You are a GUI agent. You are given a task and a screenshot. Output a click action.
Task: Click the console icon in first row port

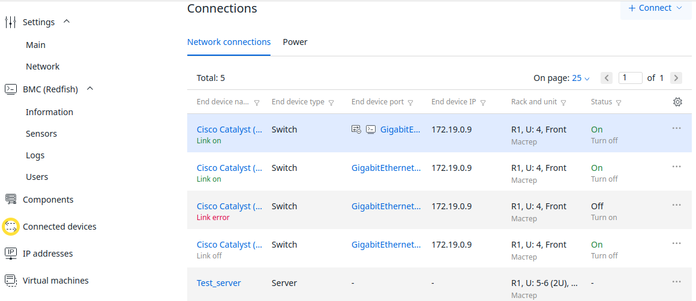tap(371, 130)
